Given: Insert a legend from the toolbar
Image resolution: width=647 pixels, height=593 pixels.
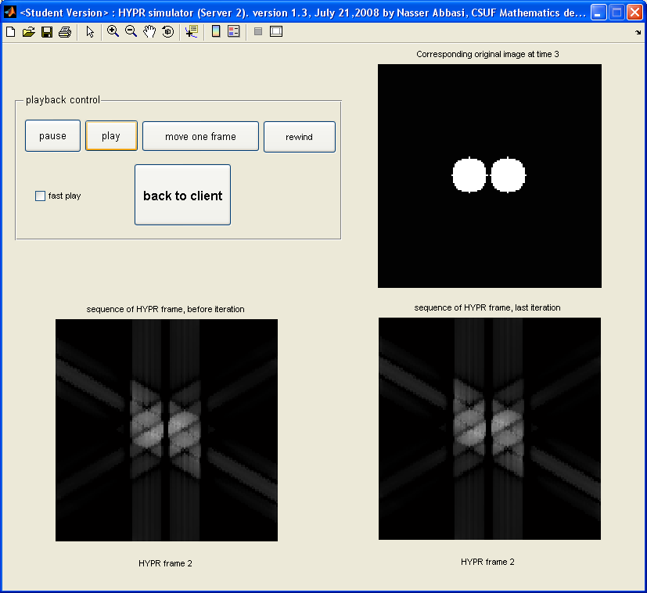Looking at the screenshot, I should pyautogui.click(x=233, y=31).
